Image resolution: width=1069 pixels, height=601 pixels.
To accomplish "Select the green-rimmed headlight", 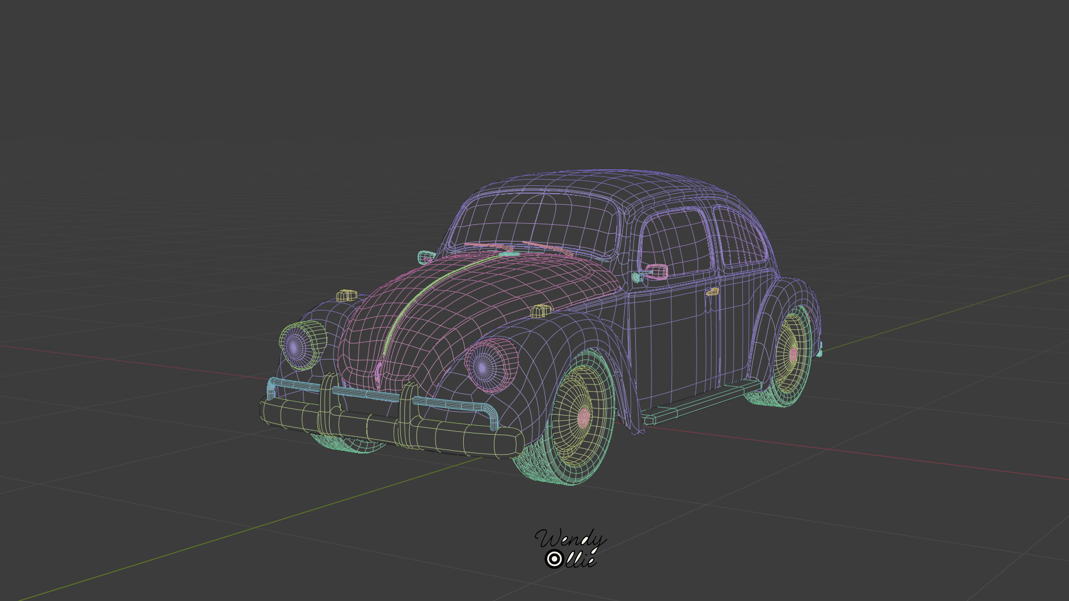I will (302, 346).
